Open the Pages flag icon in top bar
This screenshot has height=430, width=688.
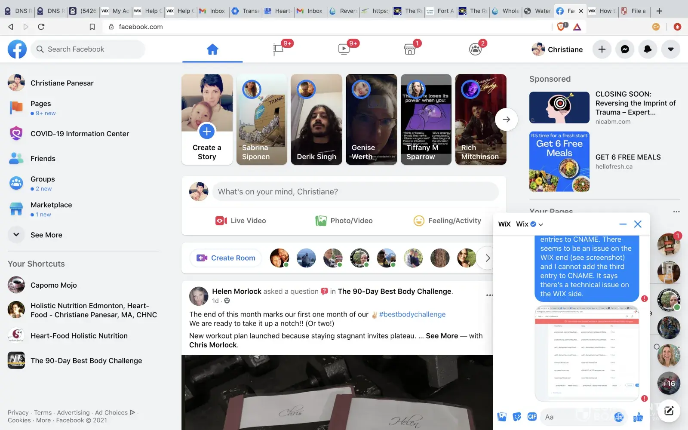pyautogui.click(x=278, y=49)
